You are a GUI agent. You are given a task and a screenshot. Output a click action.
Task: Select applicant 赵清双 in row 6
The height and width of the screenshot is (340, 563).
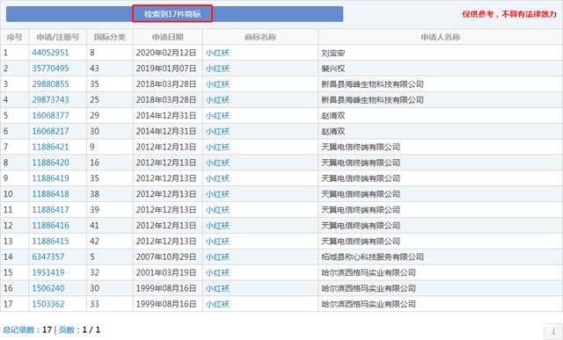click(333, 131)
